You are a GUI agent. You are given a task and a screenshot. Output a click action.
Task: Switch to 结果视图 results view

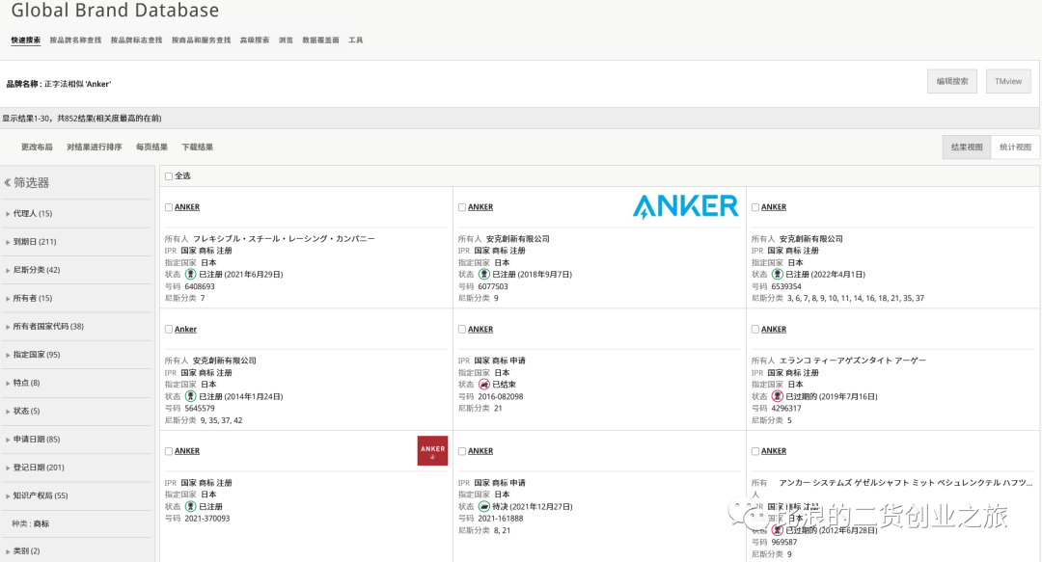tap(966, 147)
